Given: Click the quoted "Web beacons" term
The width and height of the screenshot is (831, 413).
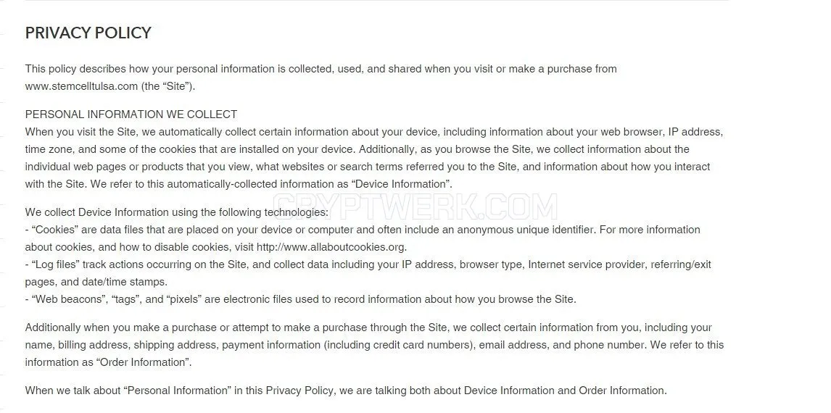Looking at the screenshot, I should (68, 300).
